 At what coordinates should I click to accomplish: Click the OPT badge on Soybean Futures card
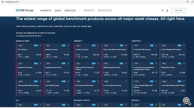(x=64, y=45)
